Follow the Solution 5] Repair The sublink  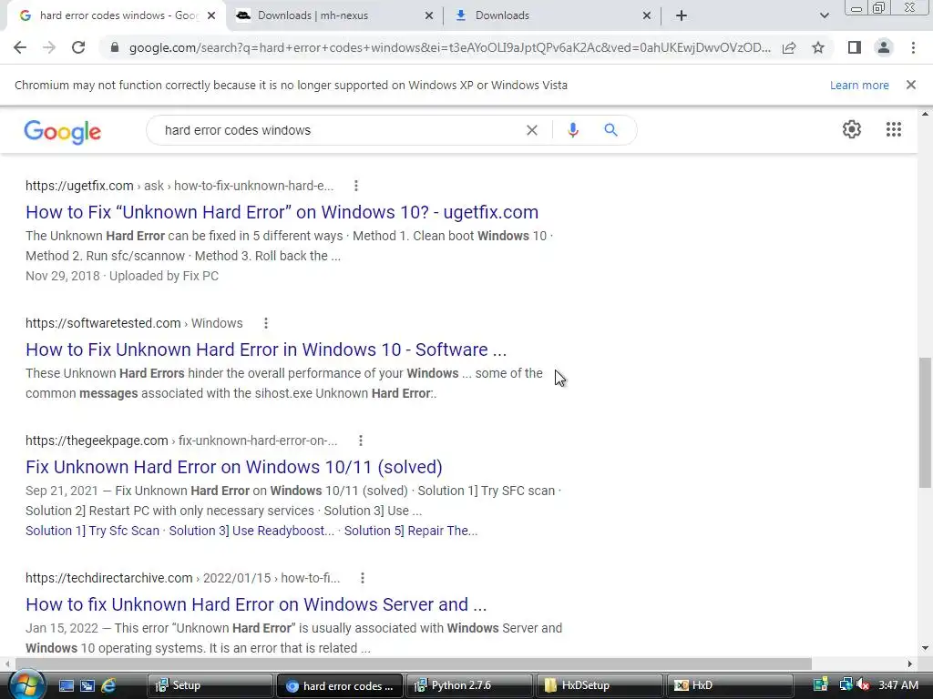click(x=411, y=531)
